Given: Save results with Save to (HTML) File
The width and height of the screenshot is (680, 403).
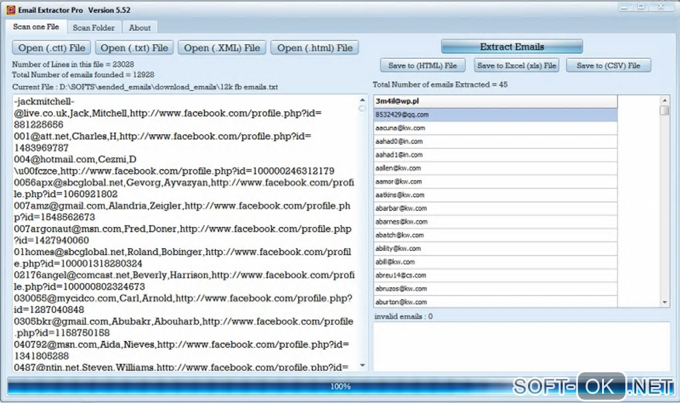Looking at the screenshot, I should [x=423, y=65].
